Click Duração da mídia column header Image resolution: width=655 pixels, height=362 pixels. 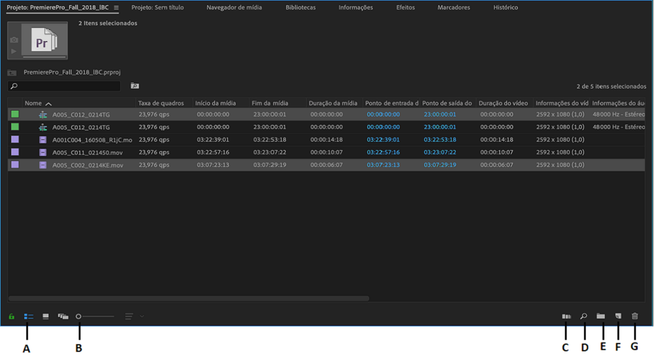pos(333,104)
